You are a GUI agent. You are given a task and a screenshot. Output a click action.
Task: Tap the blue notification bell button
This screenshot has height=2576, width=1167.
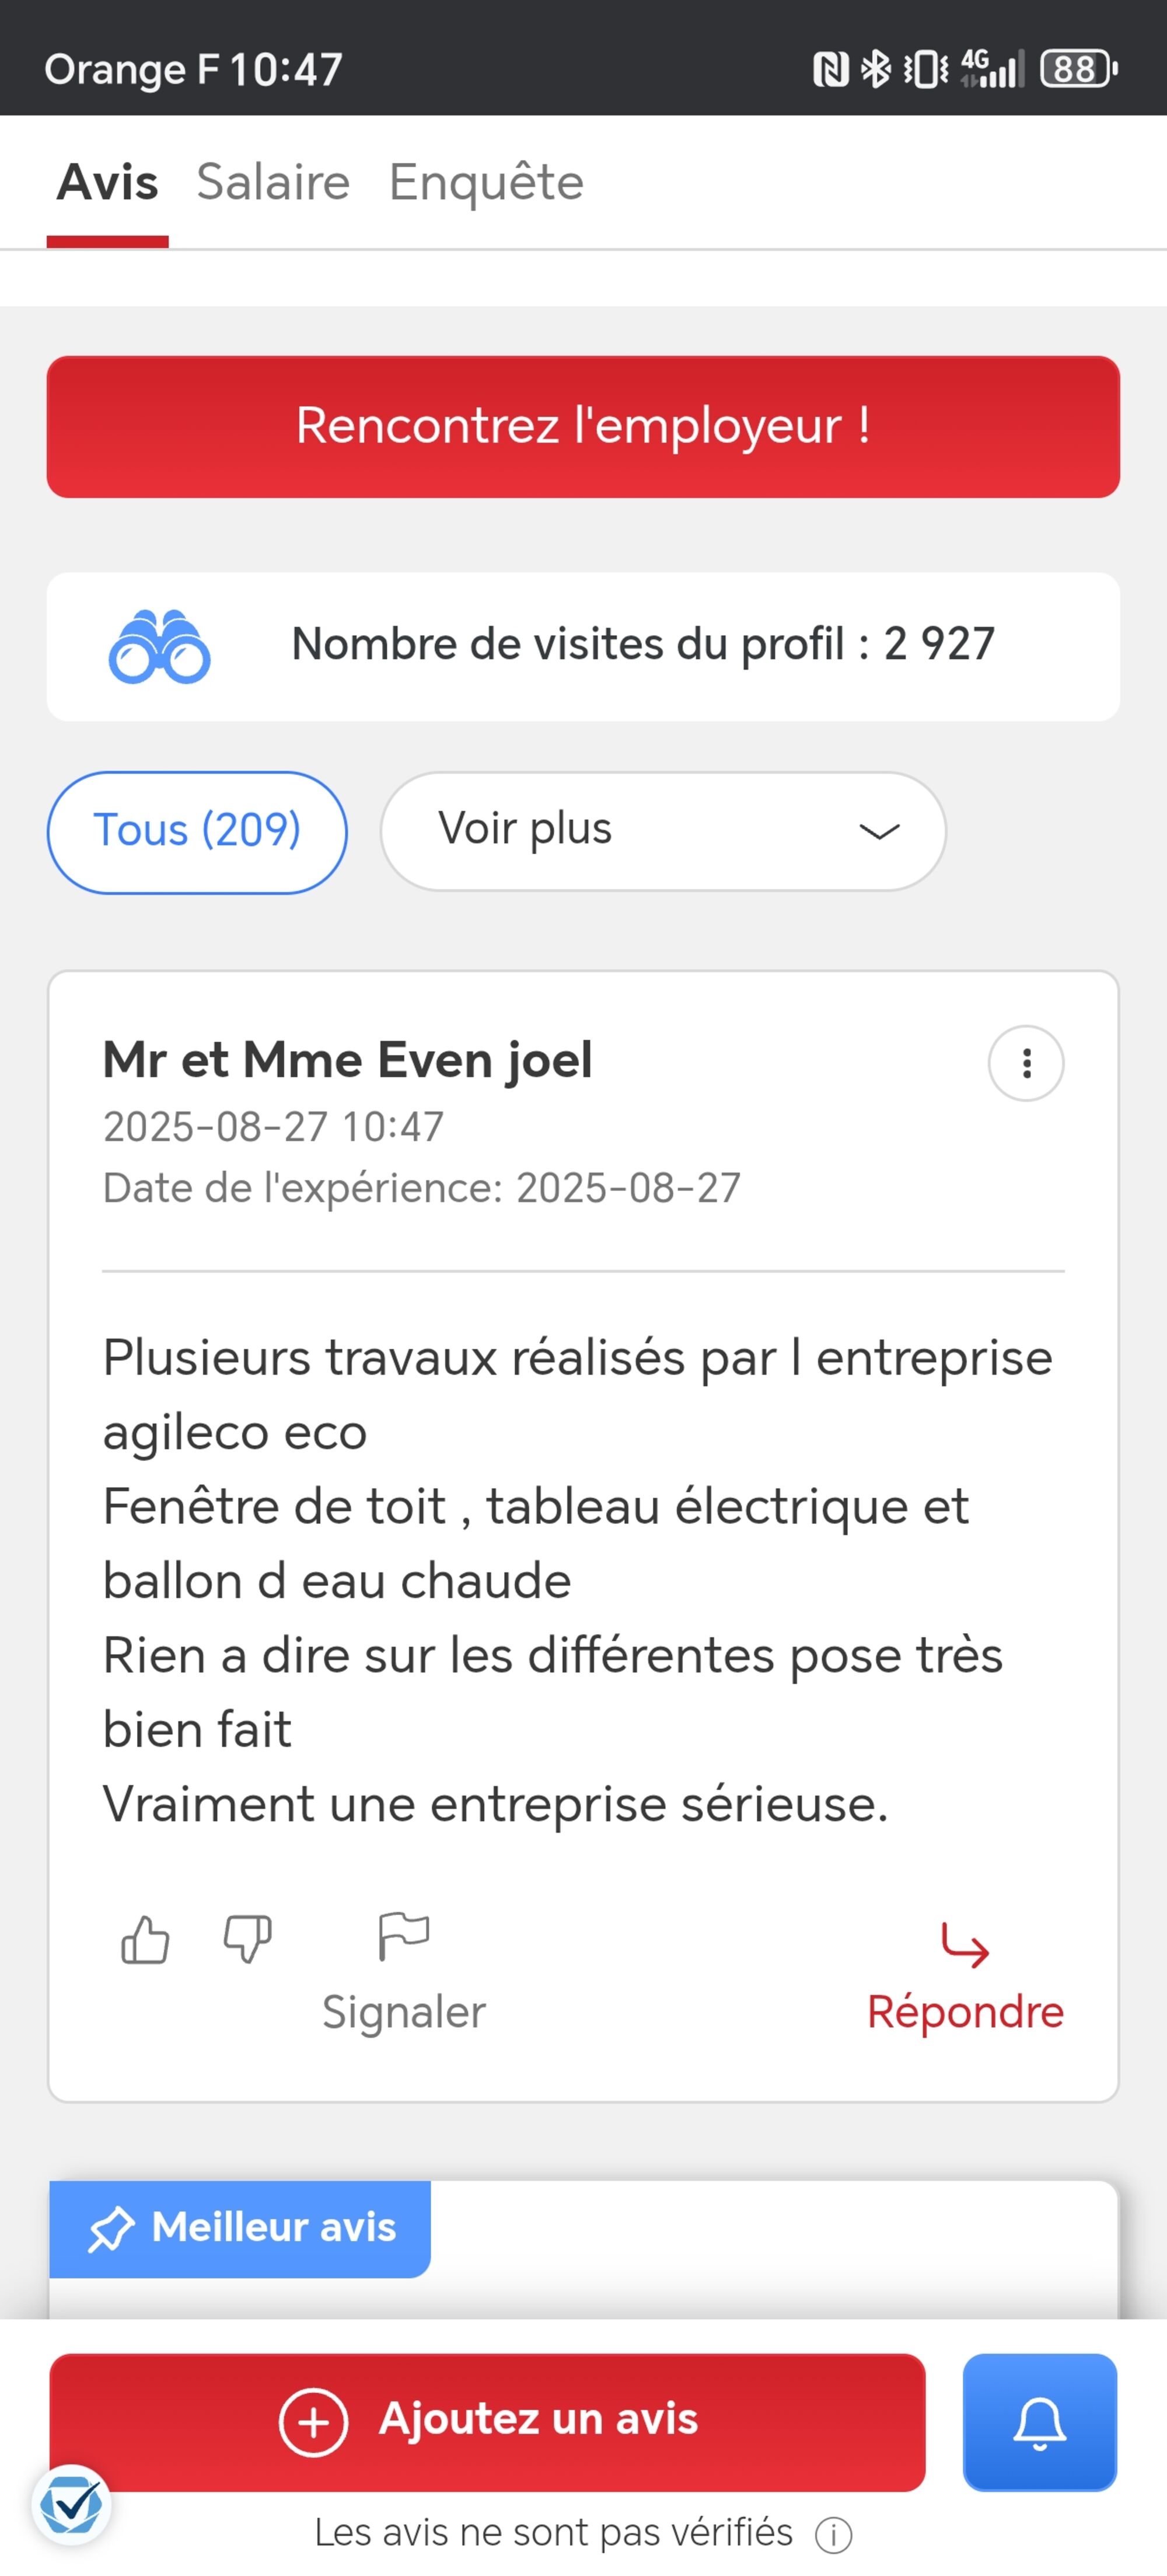coord(1039,2421)
